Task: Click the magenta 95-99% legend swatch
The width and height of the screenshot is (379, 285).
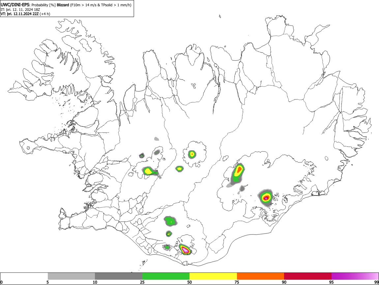Action: click(355, 276)
